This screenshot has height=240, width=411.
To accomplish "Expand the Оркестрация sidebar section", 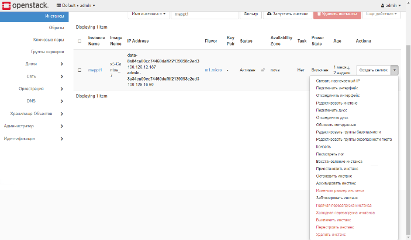I will (62, 89).
